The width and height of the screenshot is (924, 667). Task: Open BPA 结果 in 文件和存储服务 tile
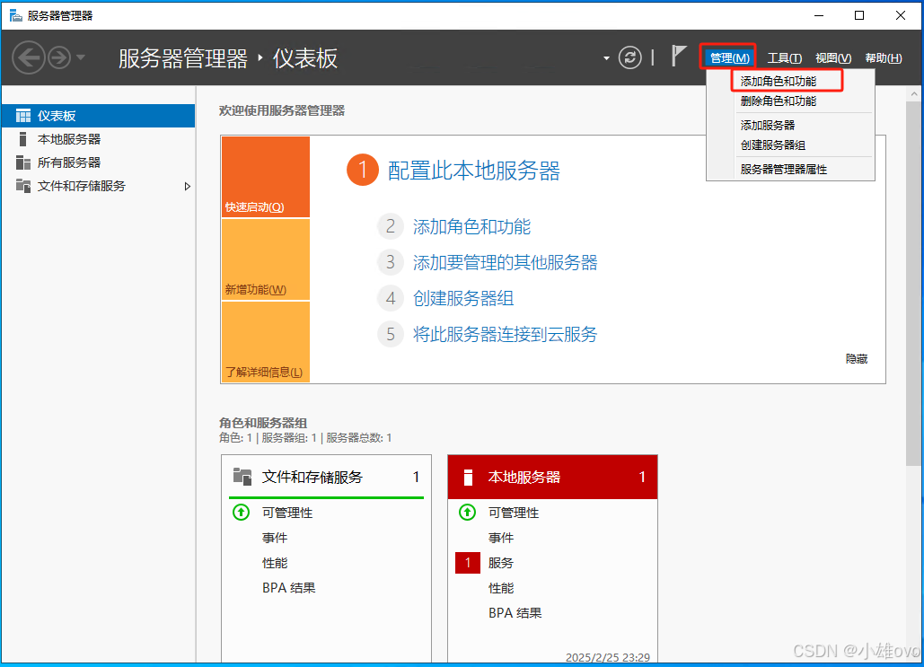click(x=289, y=587)
